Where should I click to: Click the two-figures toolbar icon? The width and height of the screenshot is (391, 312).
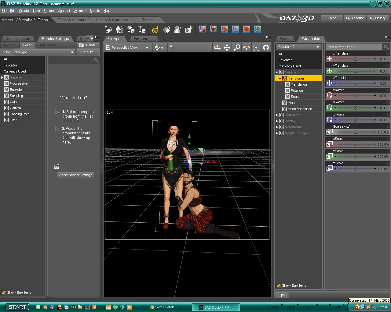point(120,29)
